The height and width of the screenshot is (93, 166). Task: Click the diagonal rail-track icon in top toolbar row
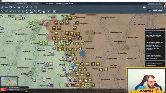27,7
